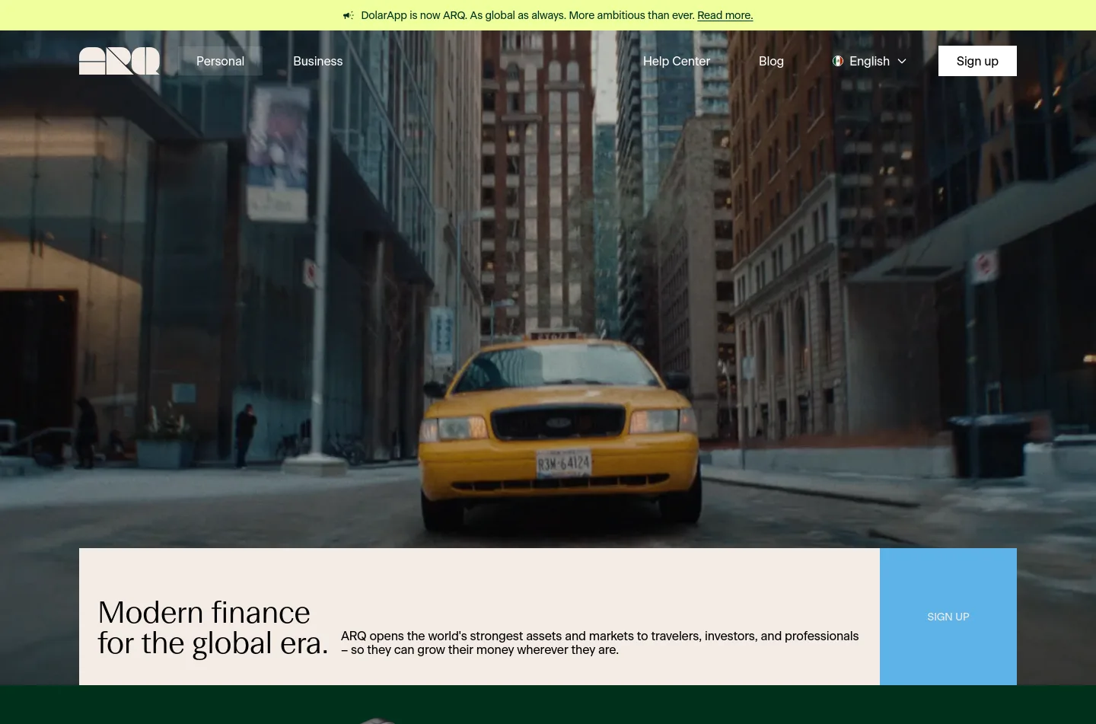The height and width of the screenshot is (724, 1096).
Task: Switch to the Business section
Action: [318, 61]
